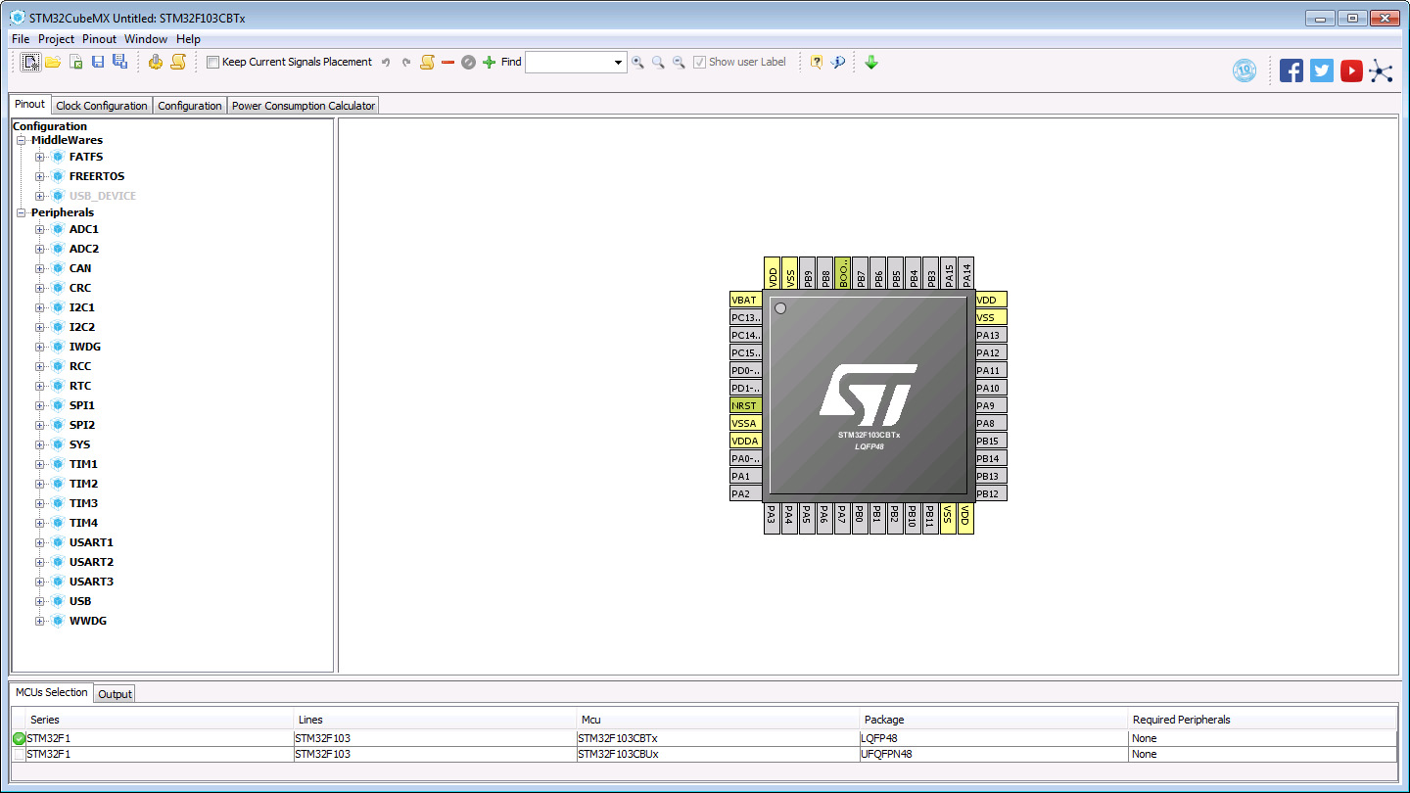Image resolution: width=1410 pixels, height=793 pixels.
Task: Select the PA9 pin on chip
Action: pos(990,405)
